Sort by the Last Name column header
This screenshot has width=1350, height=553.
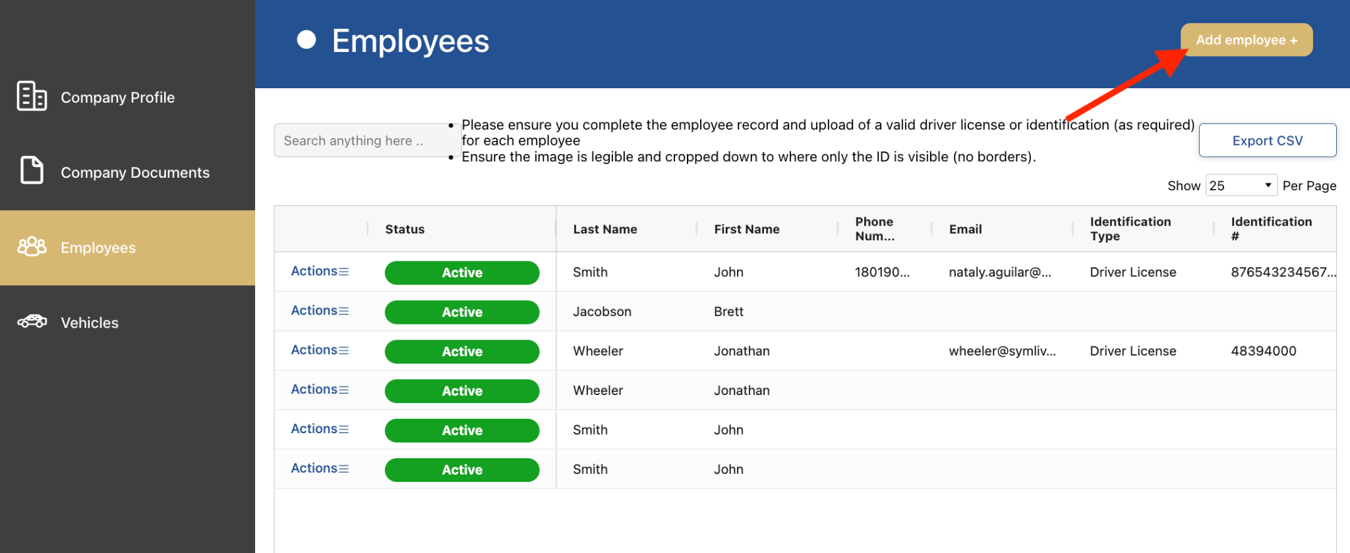pos(604,229)
